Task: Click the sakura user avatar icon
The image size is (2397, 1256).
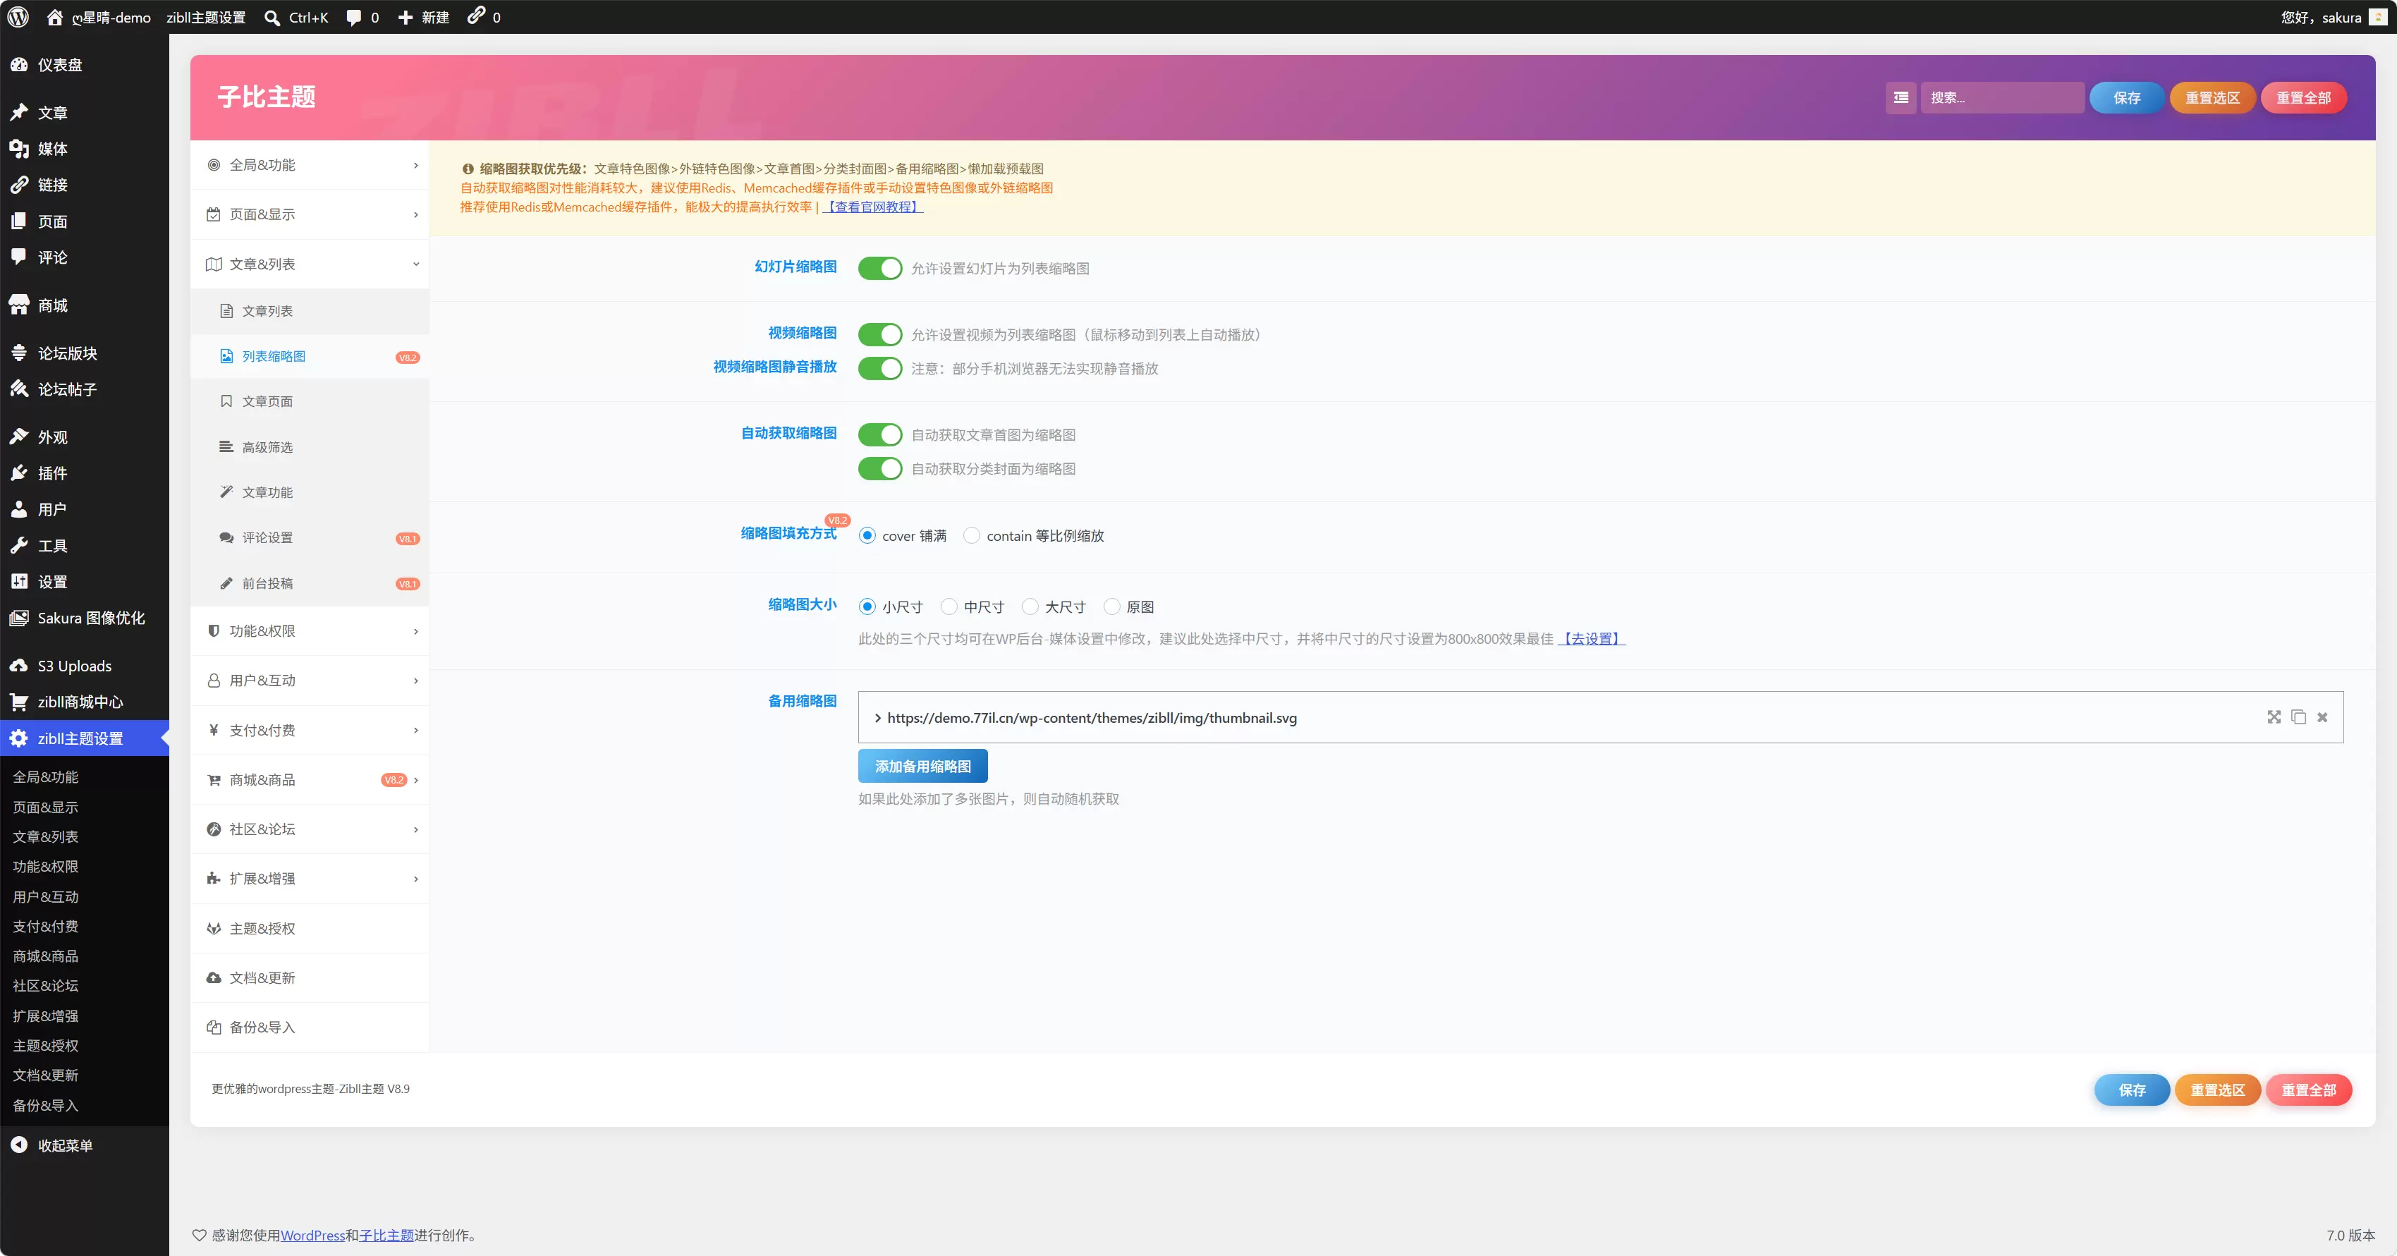Action: coord(2377,17)
